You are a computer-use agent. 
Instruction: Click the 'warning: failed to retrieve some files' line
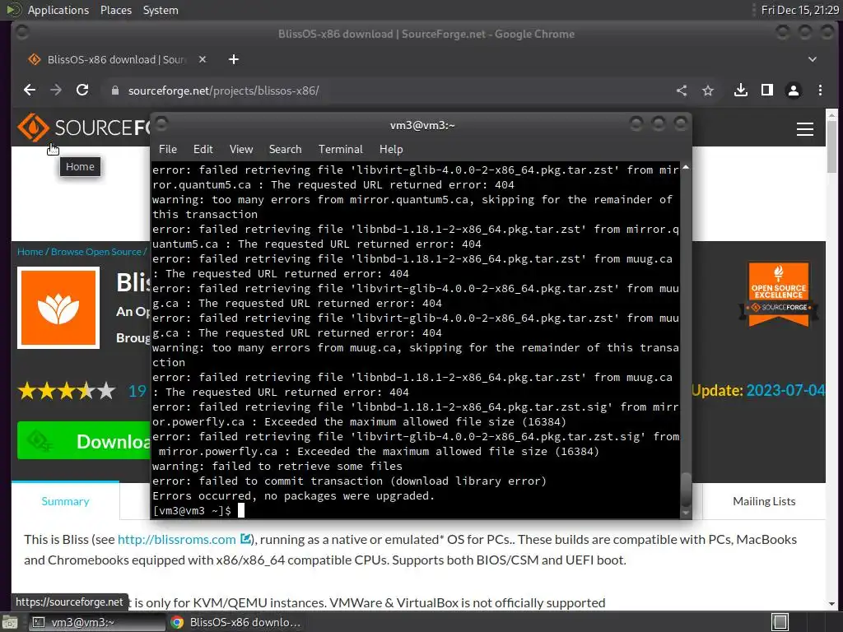coord(277,466)
